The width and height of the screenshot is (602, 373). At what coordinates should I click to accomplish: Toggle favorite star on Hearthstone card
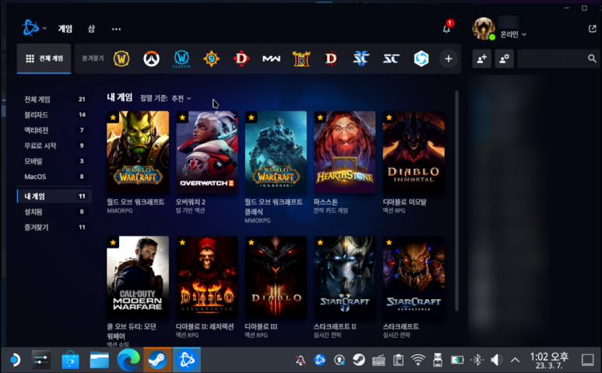pos(320,118)
